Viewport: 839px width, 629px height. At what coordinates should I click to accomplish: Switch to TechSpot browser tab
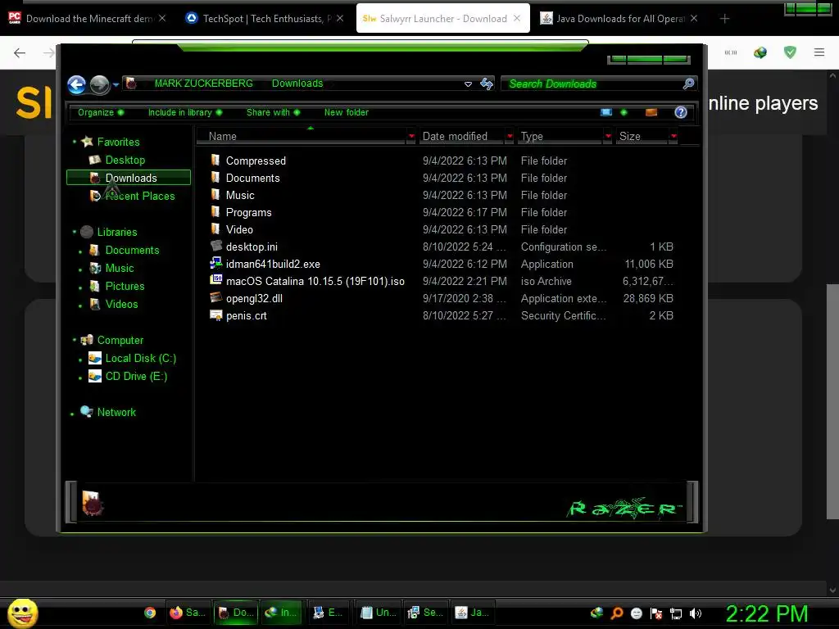point(265,18)
